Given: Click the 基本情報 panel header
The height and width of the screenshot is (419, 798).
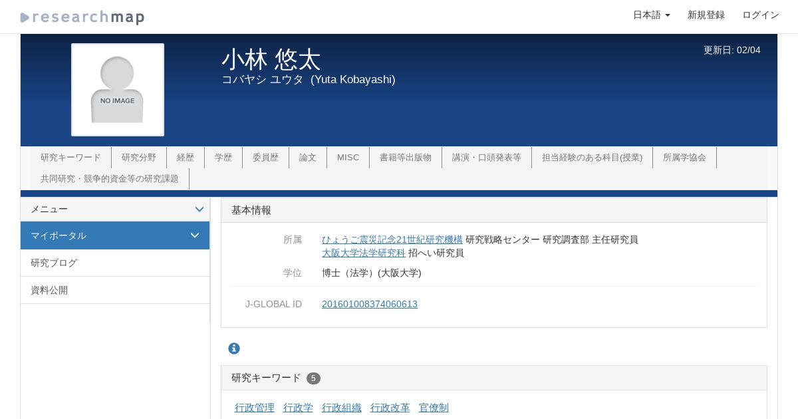Looking at the screenshot, I should [494, 210].
